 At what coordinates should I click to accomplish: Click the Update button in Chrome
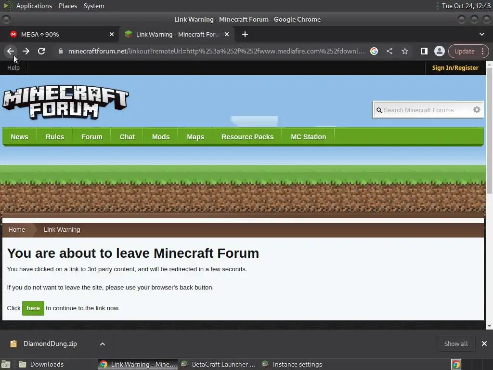tap(465, 51)
